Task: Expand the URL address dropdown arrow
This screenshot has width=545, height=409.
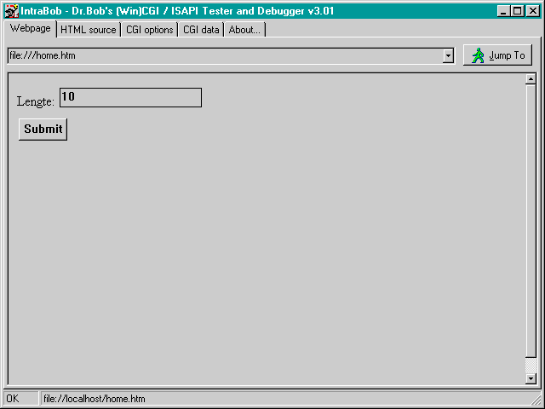Action: pos(448,56)
